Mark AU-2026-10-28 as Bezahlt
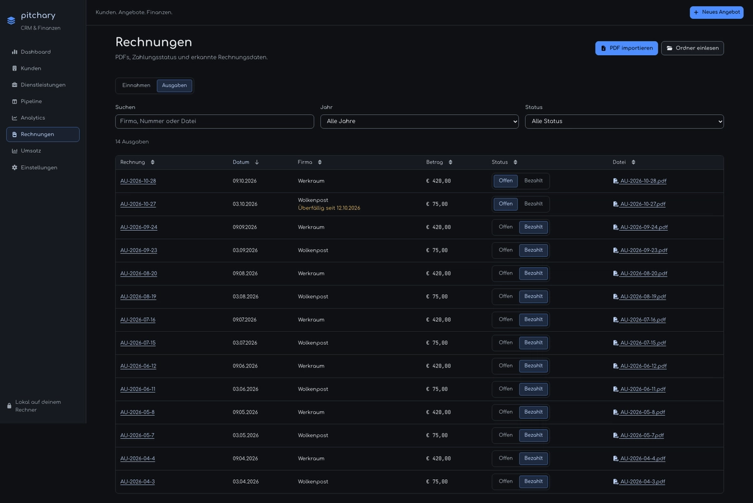The width and height of the screenshot is (753, 503). (x=533, y=181)
